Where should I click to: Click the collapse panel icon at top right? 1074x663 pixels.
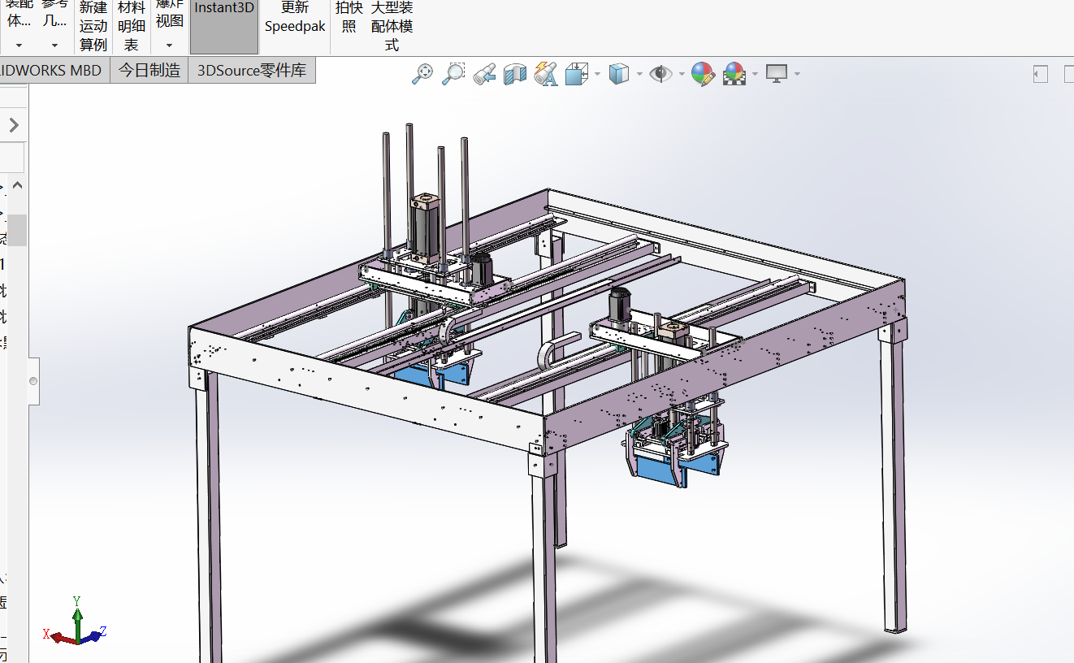tap(1040, 75)
